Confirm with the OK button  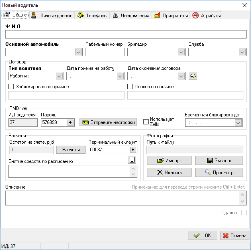pos(202,236)
